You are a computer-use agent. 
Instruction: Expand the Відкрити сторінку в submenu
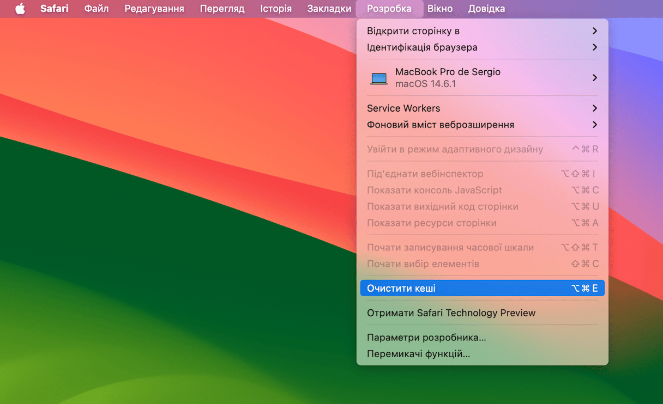482,31
